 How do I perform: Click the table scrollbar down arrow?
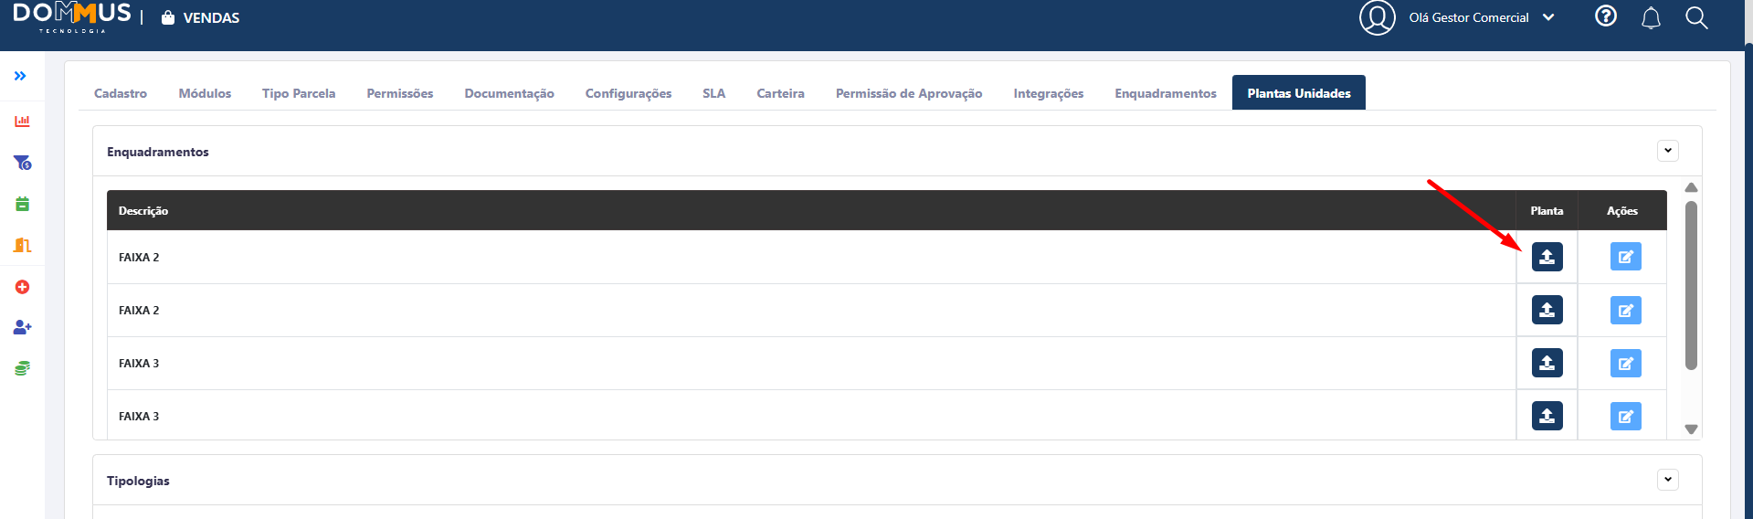[x=1691, y=429]
